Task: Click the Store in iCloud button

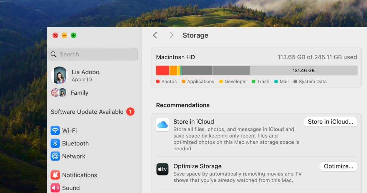Action: 330,122
